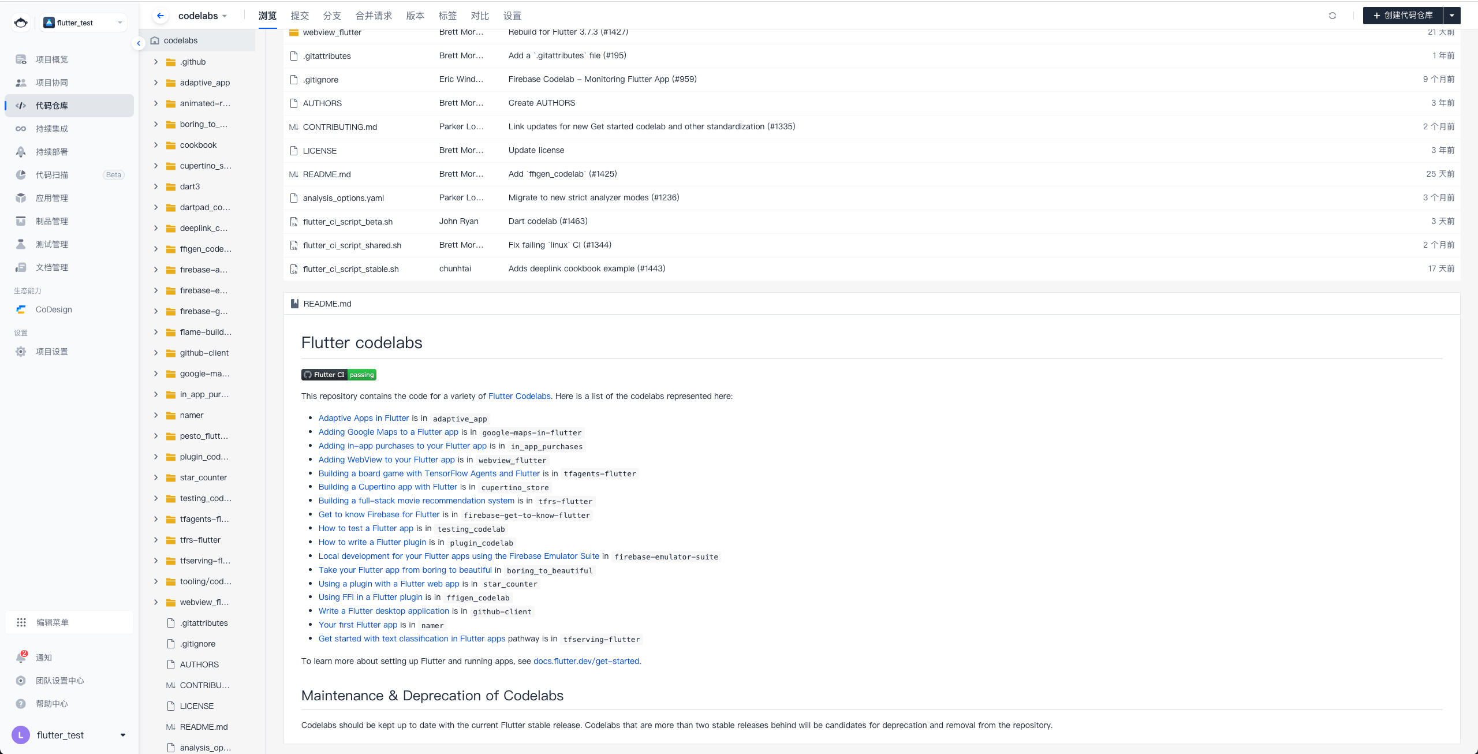Viewport: 1478px width, 754px height.
Task: Expand the star_counter folder
Action: click(156, 477)
